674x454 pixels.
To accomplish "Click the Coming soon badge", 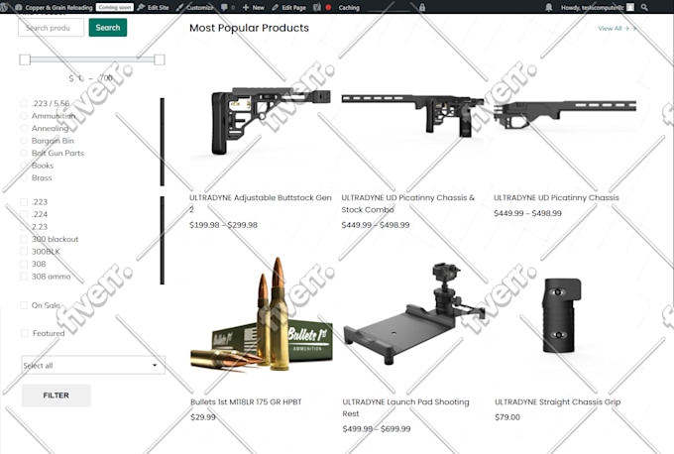I will (115, 7).
